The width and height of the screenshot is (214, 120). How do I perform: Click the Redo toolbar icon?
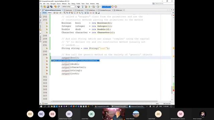point(59,7)
